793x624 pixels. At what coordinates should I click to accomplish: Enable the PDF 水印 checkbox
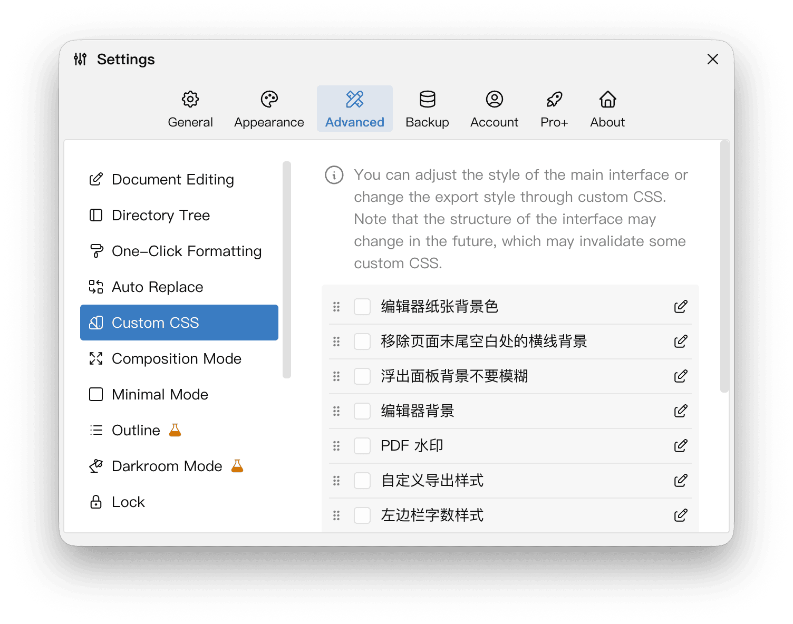(362, 446)
